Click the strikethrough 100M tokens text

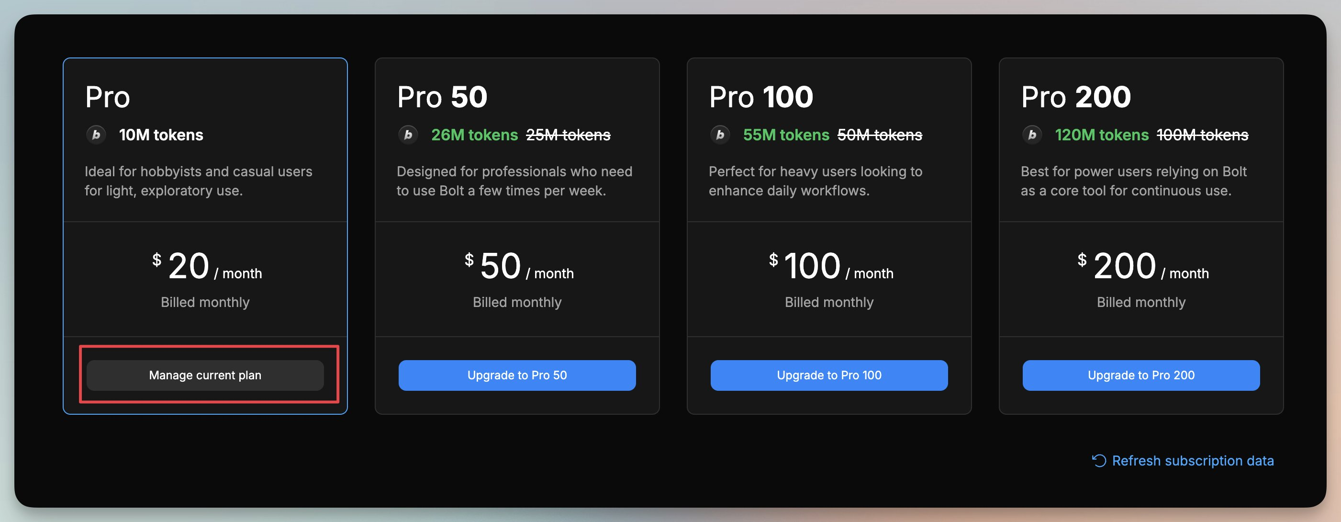[x=1202, y=135]
